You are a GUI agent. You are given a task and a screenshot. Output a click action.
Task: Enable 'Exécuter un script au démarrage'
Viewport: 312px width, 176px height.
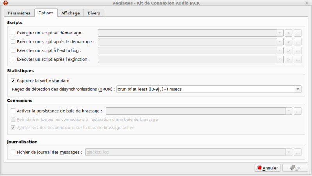13,33
